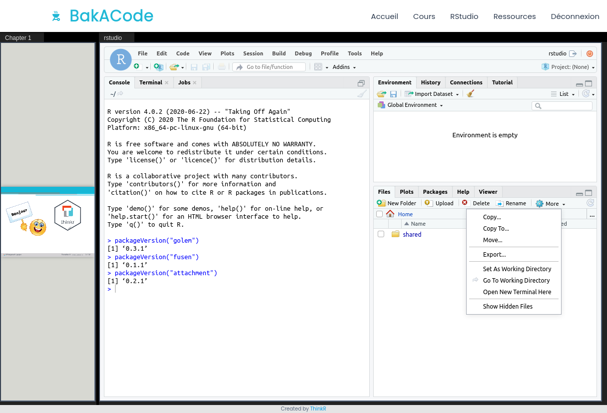Click the Rename button in Files
Viewport: 607px width, 413px height.
[511, 203]
